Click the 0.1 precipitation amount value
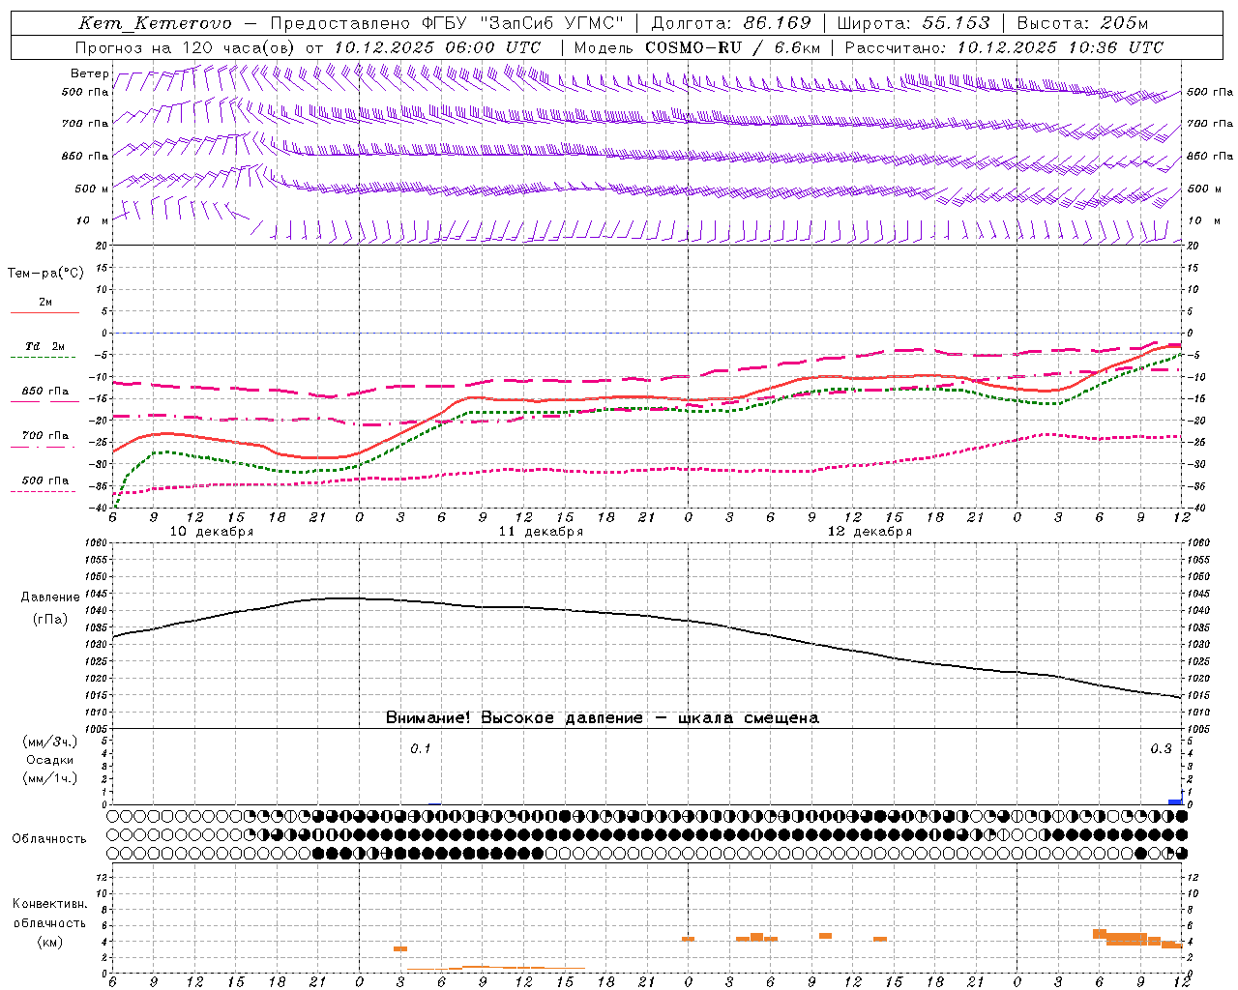Screen dimensions: 1238x990 click(420, 749)
